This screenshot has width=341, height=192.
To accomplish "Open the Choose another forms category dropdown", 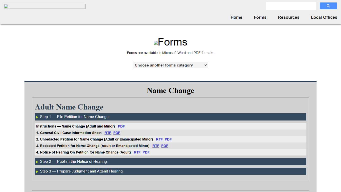I will coord(170,65).
